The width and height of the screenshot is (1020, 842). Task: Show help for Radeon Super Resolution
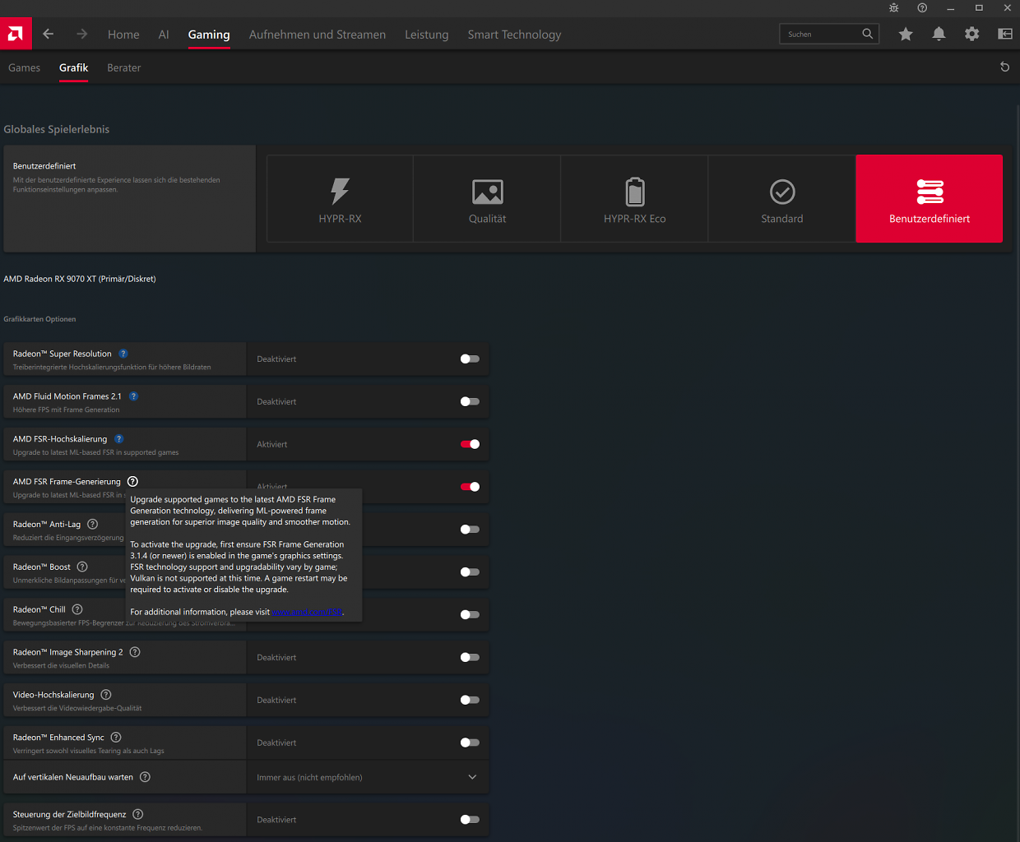123,354
